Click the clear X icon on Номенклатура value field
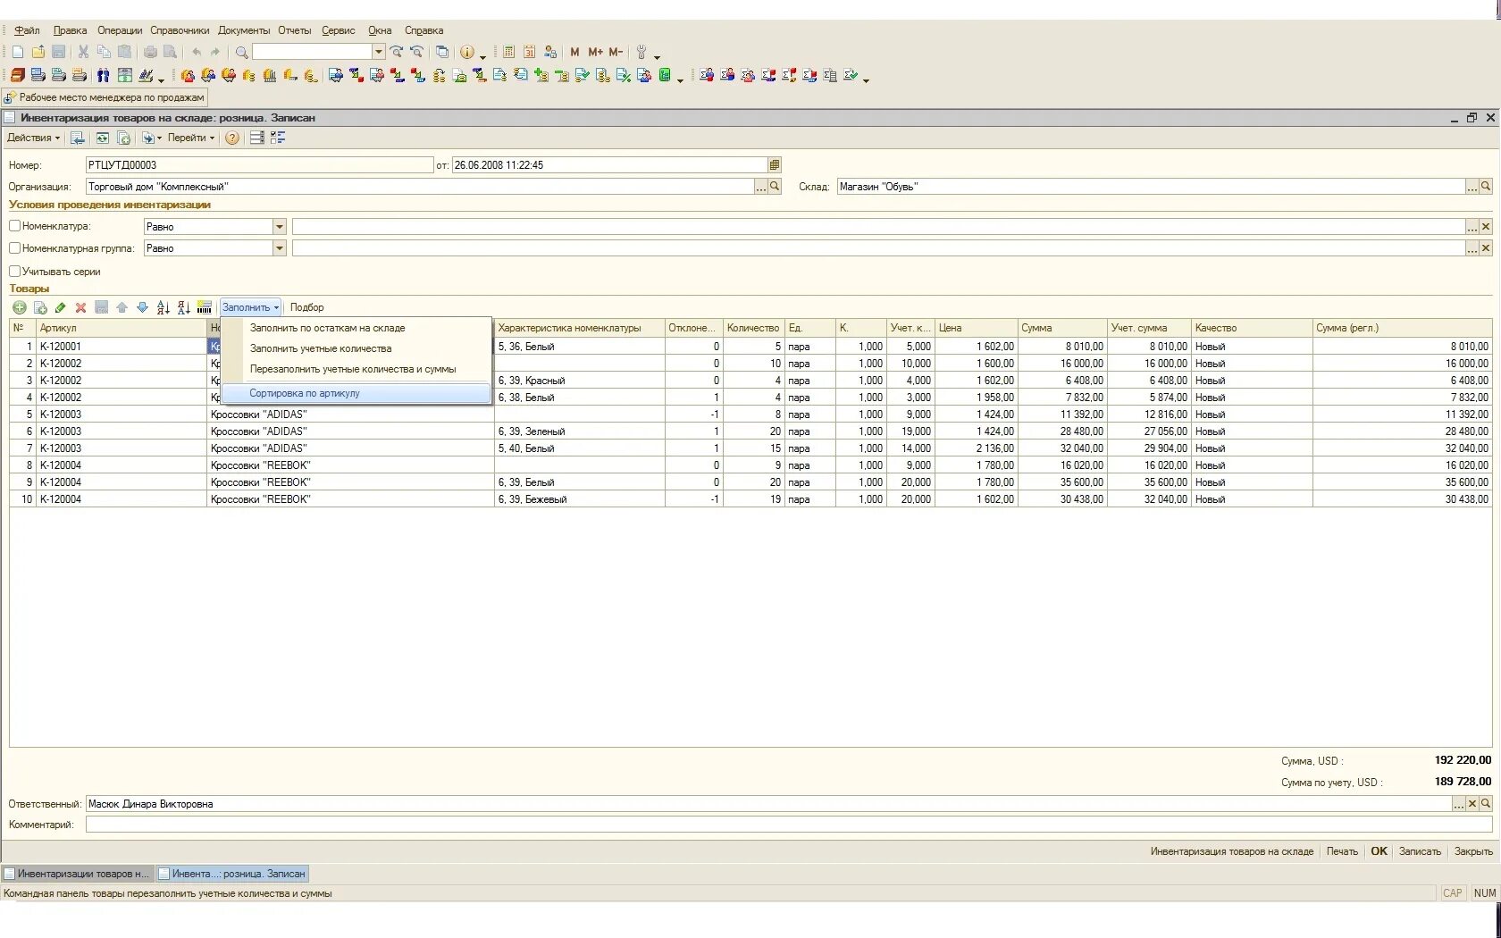This screenshot has width=1501, height=938. click(1486, 227)
